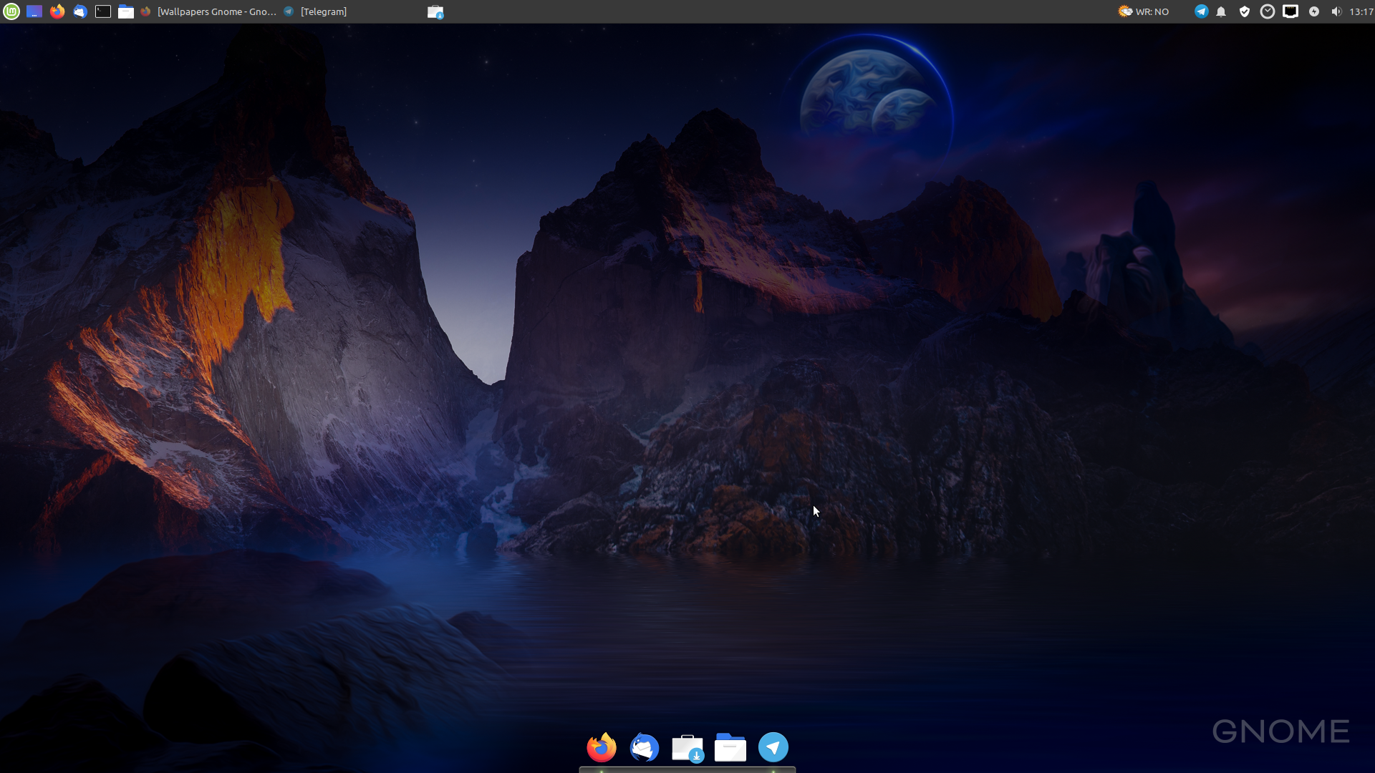The height and width of the screenshot is (773, 1375).
Task: Launch Thunderbird from top panel launcher
Action: (80, 11)
